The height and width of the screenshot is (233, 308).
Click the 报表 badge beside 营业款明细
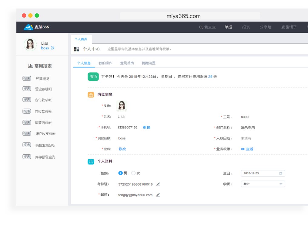27,89
